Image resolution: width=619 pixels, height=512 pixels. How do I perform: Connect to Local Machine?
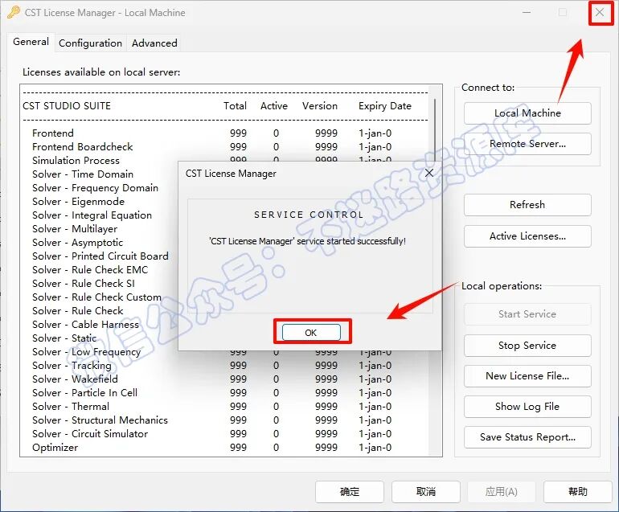click(x=527, y=113)
